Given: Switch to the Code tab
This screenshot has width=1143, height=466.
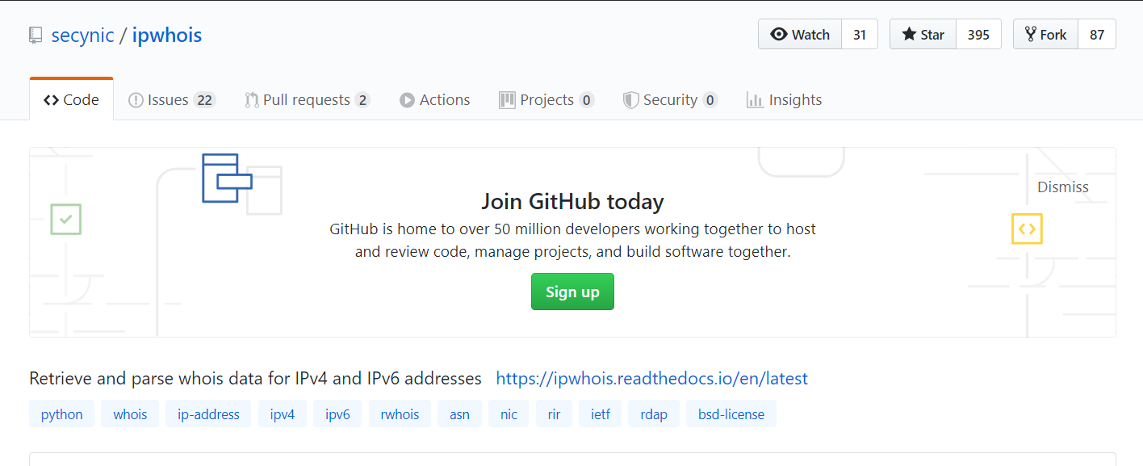Looking at the screenshot, I should pos(72,100).
